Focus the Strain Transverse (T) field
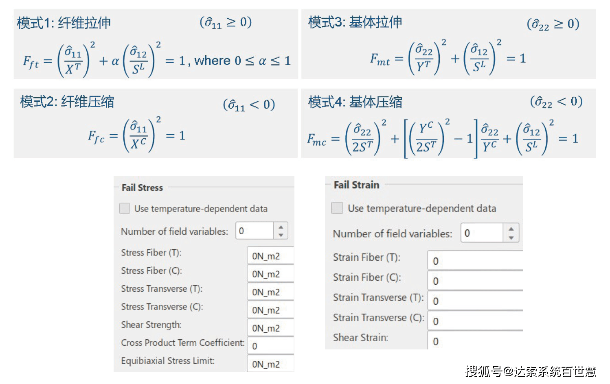 point(475,301)
